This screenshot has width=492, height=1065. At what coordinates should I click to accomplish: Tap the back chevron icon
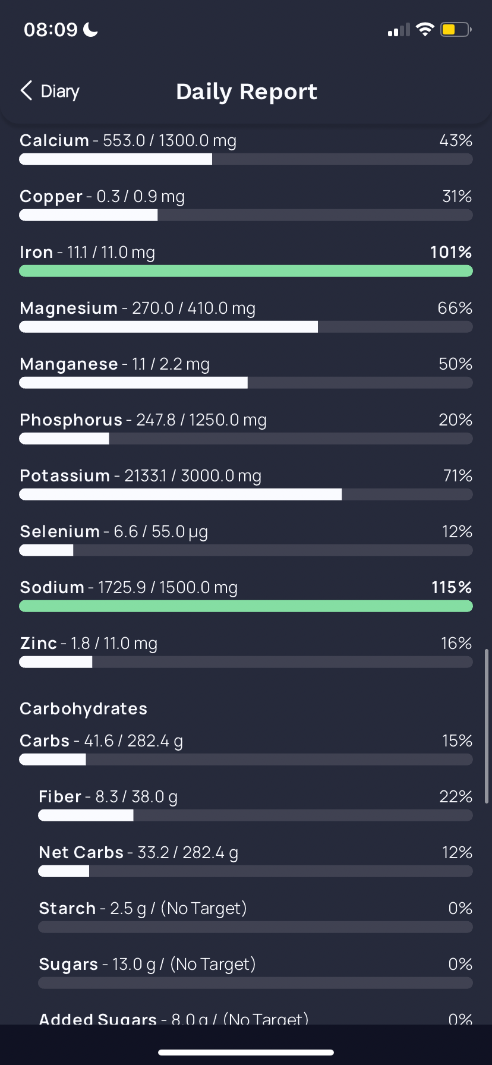pos(26,91)
